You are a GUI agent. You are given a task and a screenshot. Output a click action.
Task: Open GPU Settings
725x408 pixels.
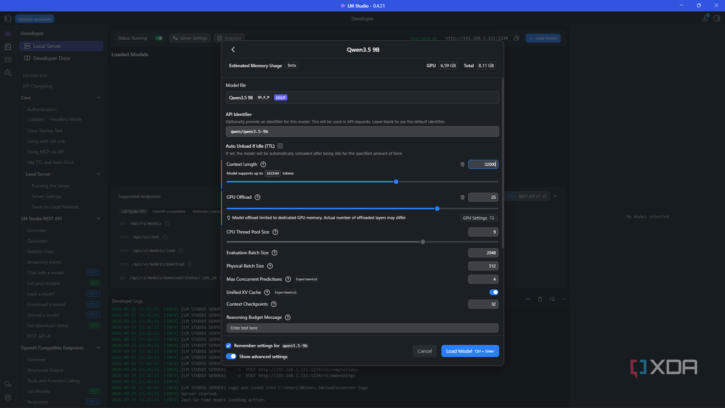click(478, 218)
